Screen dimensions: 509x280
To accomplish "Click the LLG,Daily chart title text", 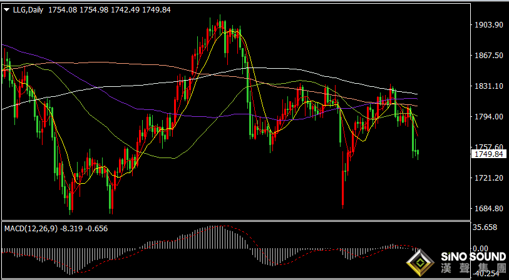I will point(29,10).
